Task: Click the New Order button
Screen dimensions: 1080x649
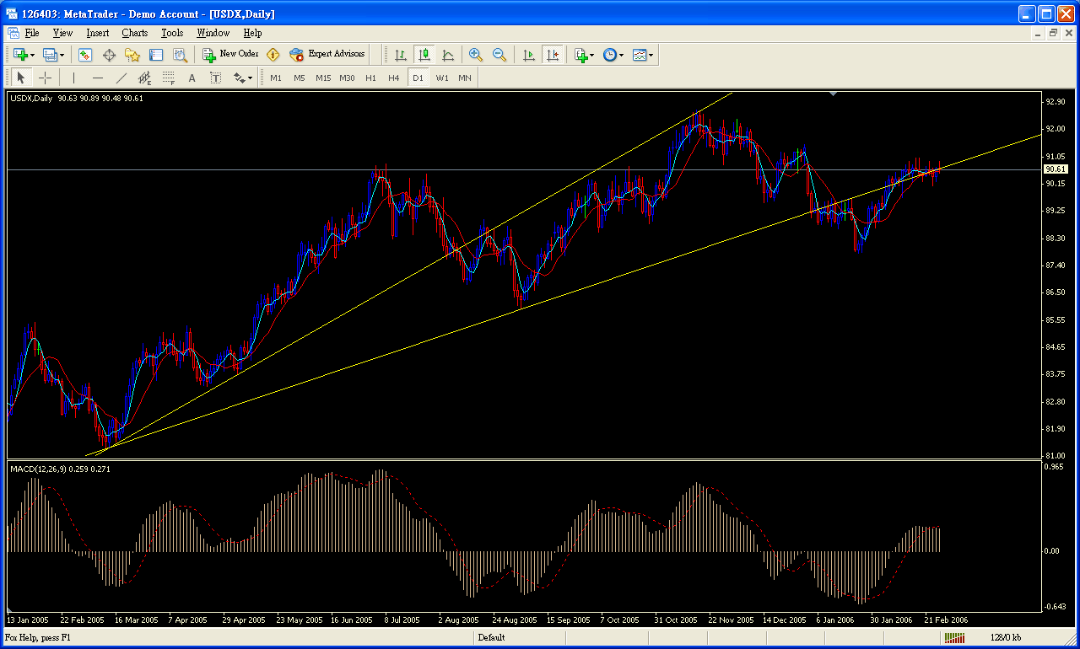Action: tap(230, 55)
